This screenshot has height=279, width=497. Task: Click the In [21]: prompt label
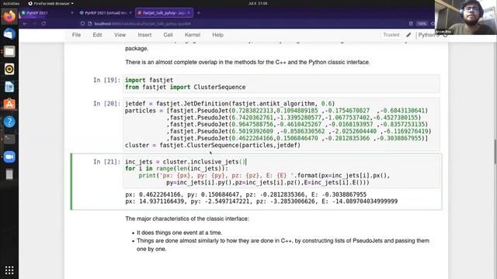point(107,162)
